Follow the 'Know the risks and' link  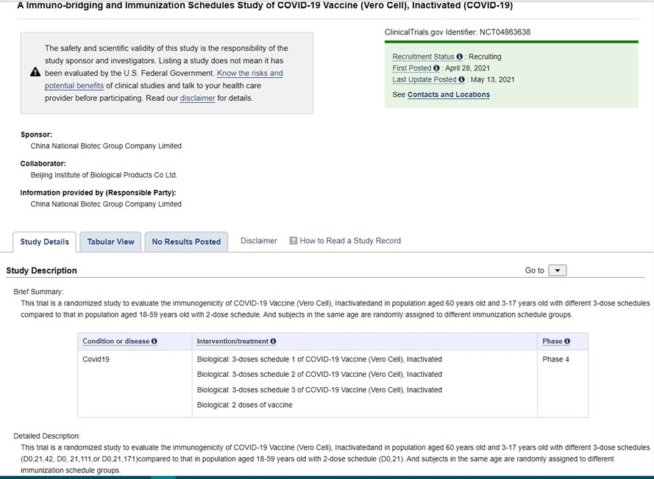(249, 73)
